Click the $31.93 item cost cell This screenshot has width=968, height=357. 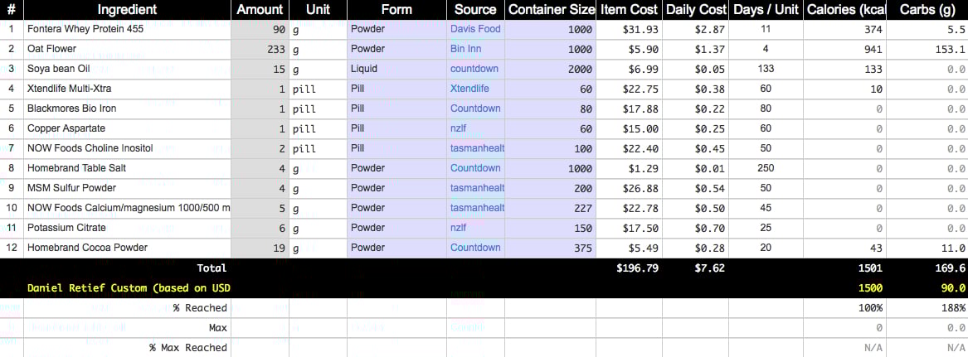click(629, 29)
